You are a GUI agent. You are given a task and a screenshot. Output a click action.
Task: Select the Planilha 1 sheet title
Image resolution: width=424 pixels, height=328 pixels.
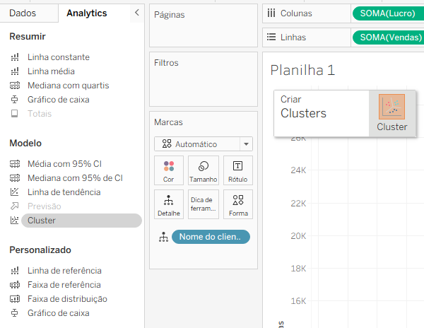coord(302,70)
